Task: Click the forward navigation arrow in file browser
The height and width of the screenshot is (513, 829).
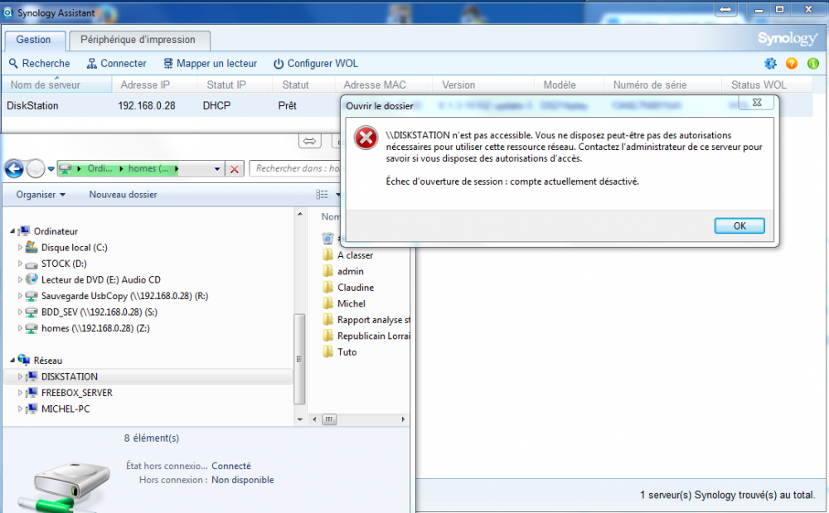Action: 36,168
